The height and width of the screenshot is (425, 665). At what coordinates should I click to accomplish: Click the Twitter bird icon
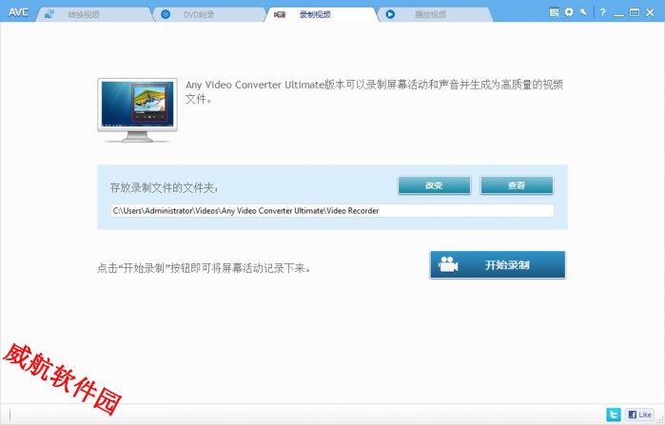(x=614, y=415)
